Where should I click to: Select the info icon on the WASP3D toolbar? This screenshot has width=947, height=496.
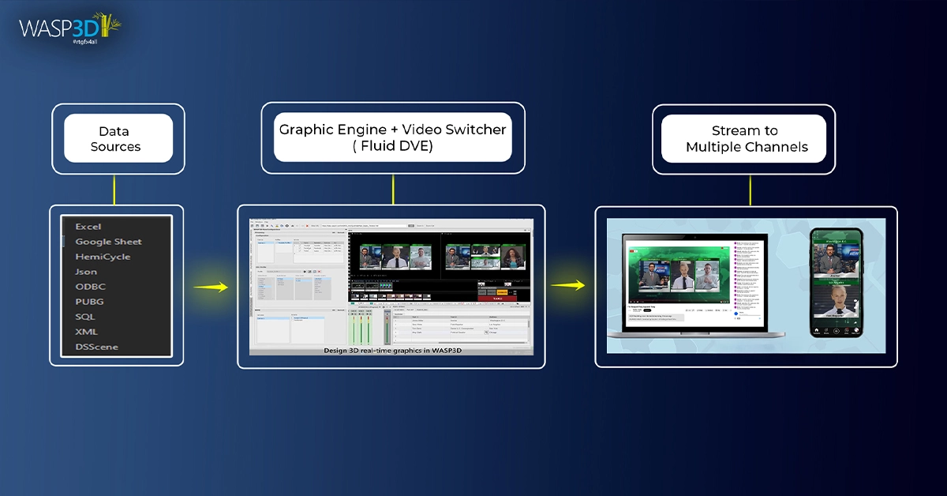click(287, 226)
